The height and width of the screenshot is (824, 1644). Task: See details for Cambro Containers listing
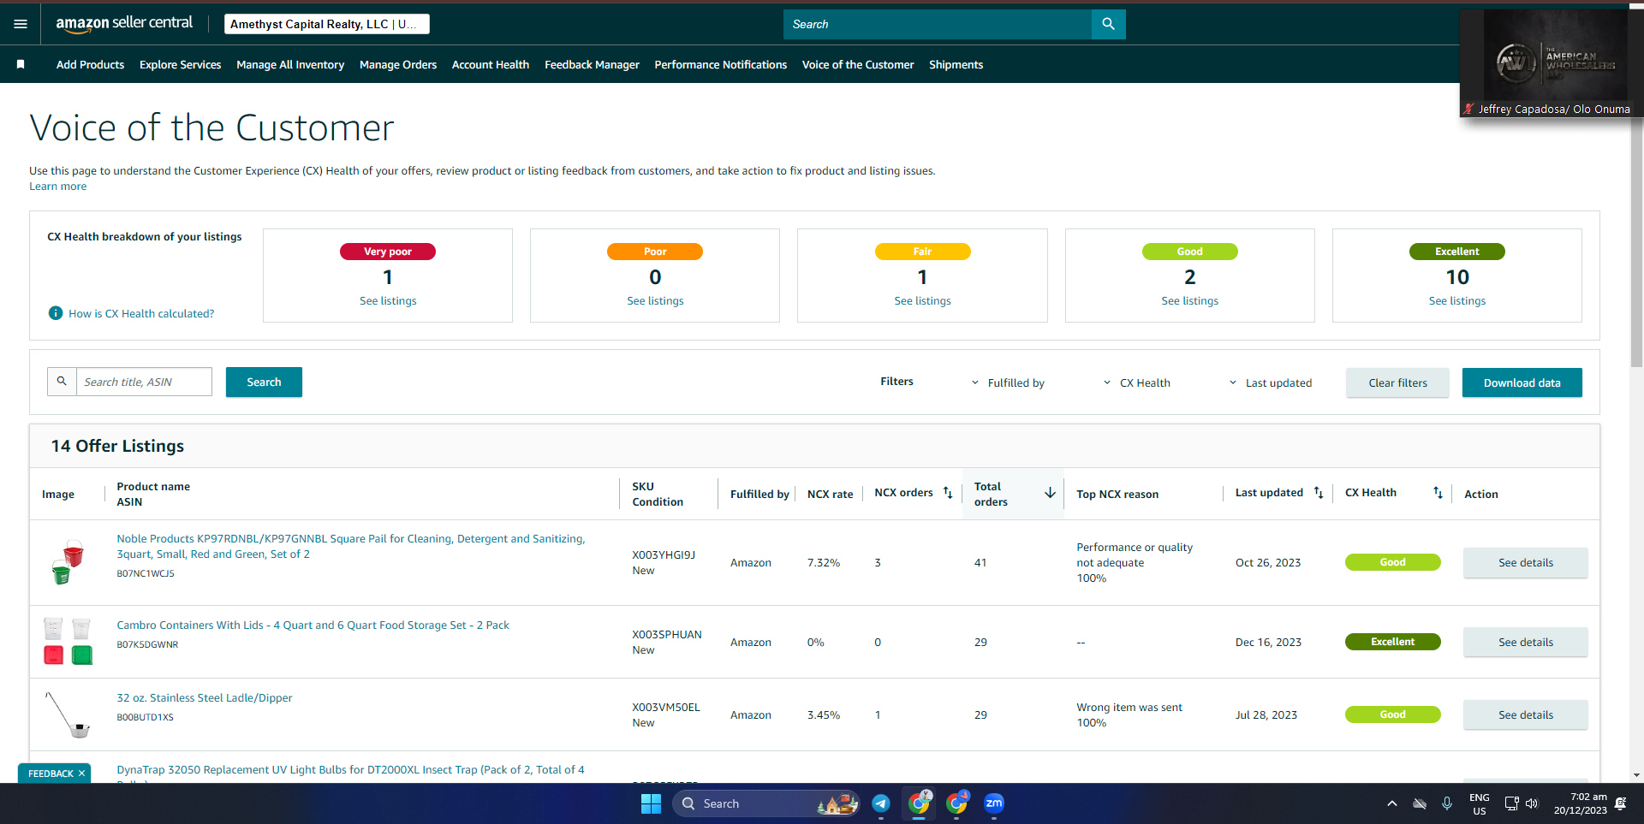point(1525,643)
